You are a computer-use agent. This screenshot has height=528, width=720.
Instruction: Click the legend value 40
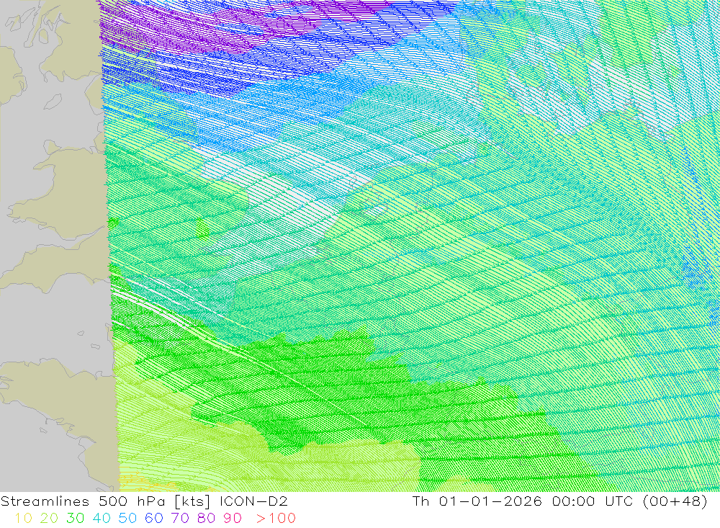point(102,519)
